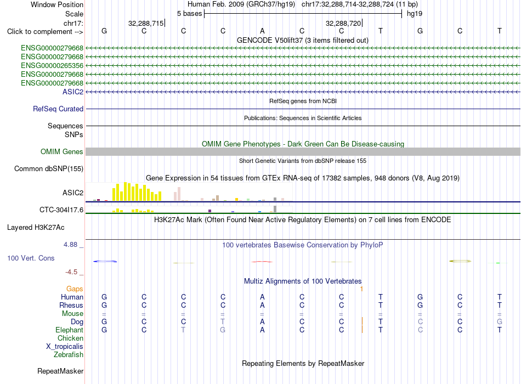The height and width of the screenshot is (384, 521).
Task: Open 'OMIM Gene Phenotypes' track title
Action: [303, 144]
